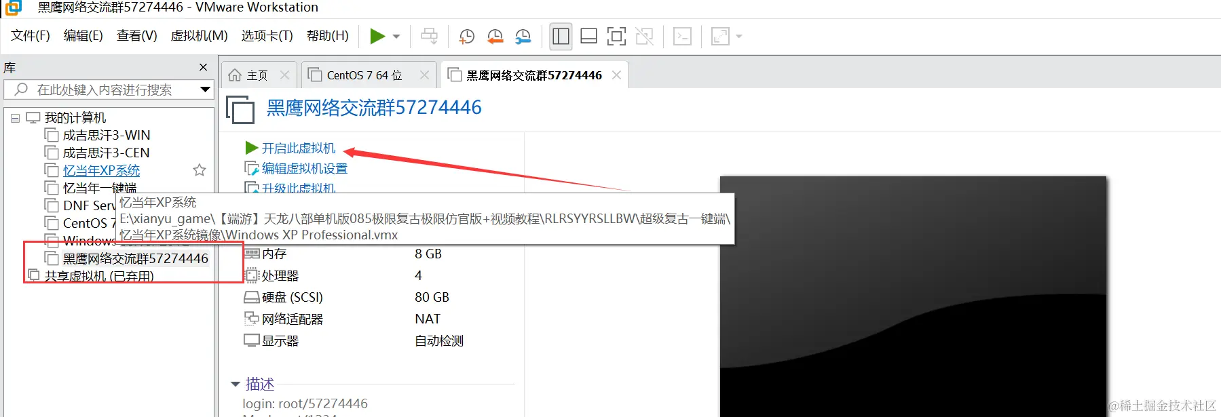Click the 自动检测 display value
Screen dimensions: 1221x417
coord(439,340)
